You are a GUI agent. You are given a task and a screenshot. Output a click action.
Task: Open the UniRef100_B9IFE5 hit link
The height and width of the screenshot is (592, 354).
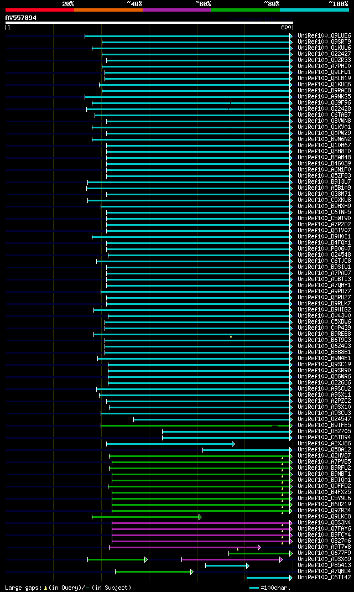[324, 425]
